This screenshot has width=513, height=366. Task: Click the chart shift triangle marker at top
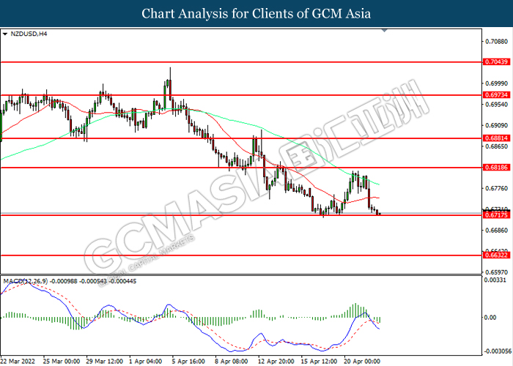point(385,31)
